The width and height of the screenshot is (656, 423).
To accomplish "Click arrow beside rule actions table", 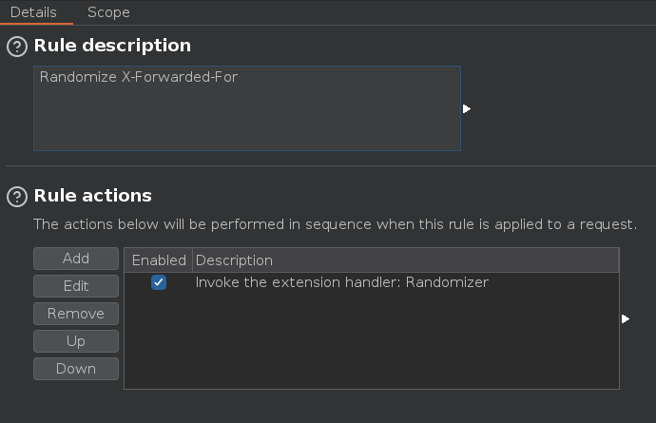I will tap(626, 319).
